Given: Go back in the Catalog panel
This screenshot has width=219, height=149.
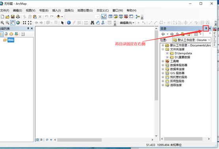Looking at the screenshot, I should (x=163, y=34).
